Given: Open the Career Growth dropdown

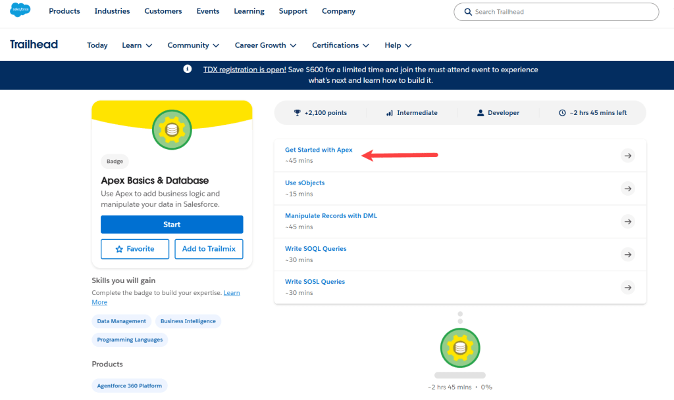Looking at the screenshot, I should pyautogui.click(x=265, y=45).
